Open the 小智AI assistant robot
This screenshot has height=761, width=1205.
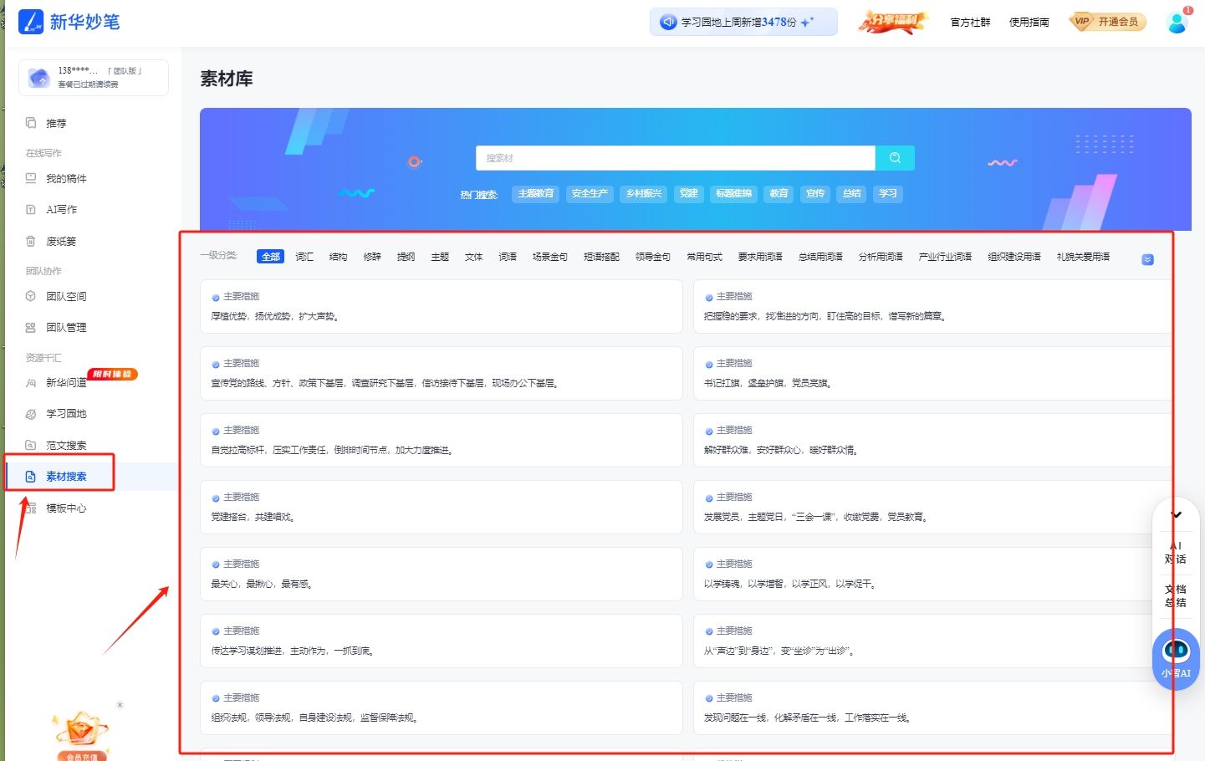pyautogui.click(x=1176, y=658)
